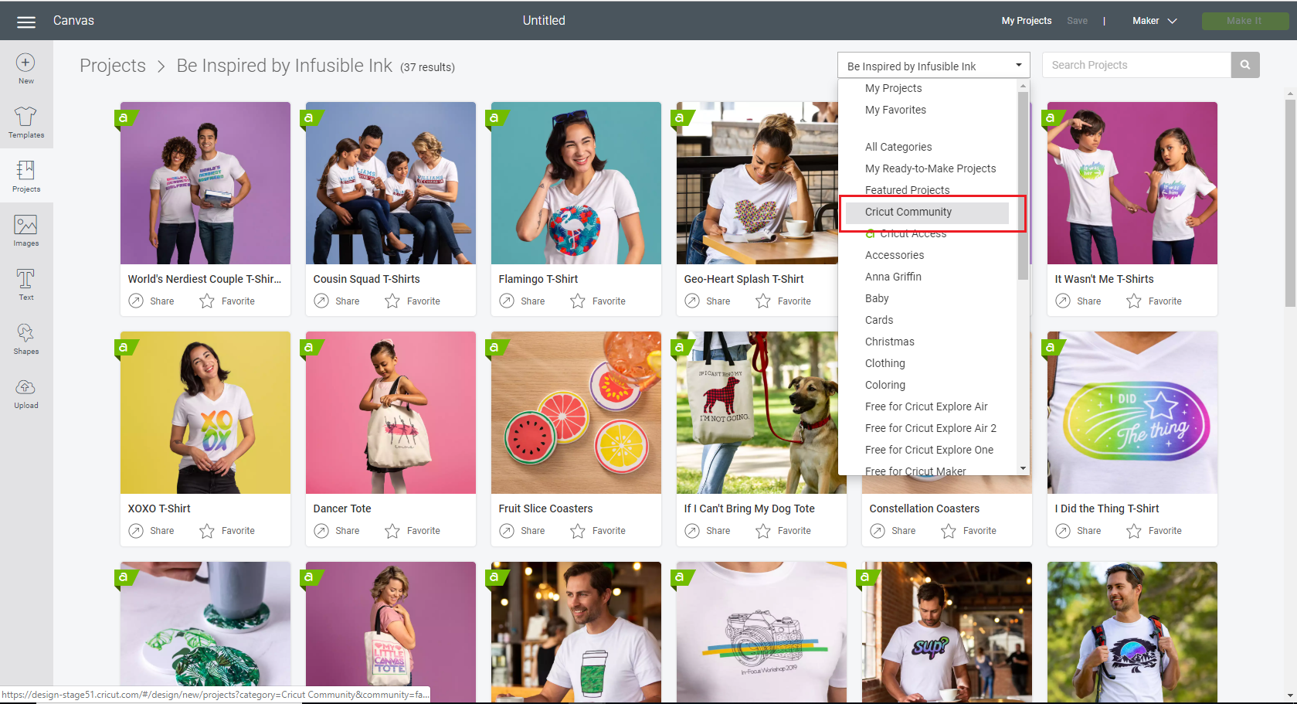The height and width of the screenshot is (704, 1297).
Task: Select My Projects in category list
Action: 893,88
